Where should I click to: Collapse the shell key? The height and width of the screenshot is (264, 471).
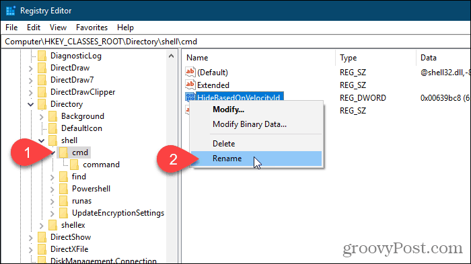[x=42, y=140]
